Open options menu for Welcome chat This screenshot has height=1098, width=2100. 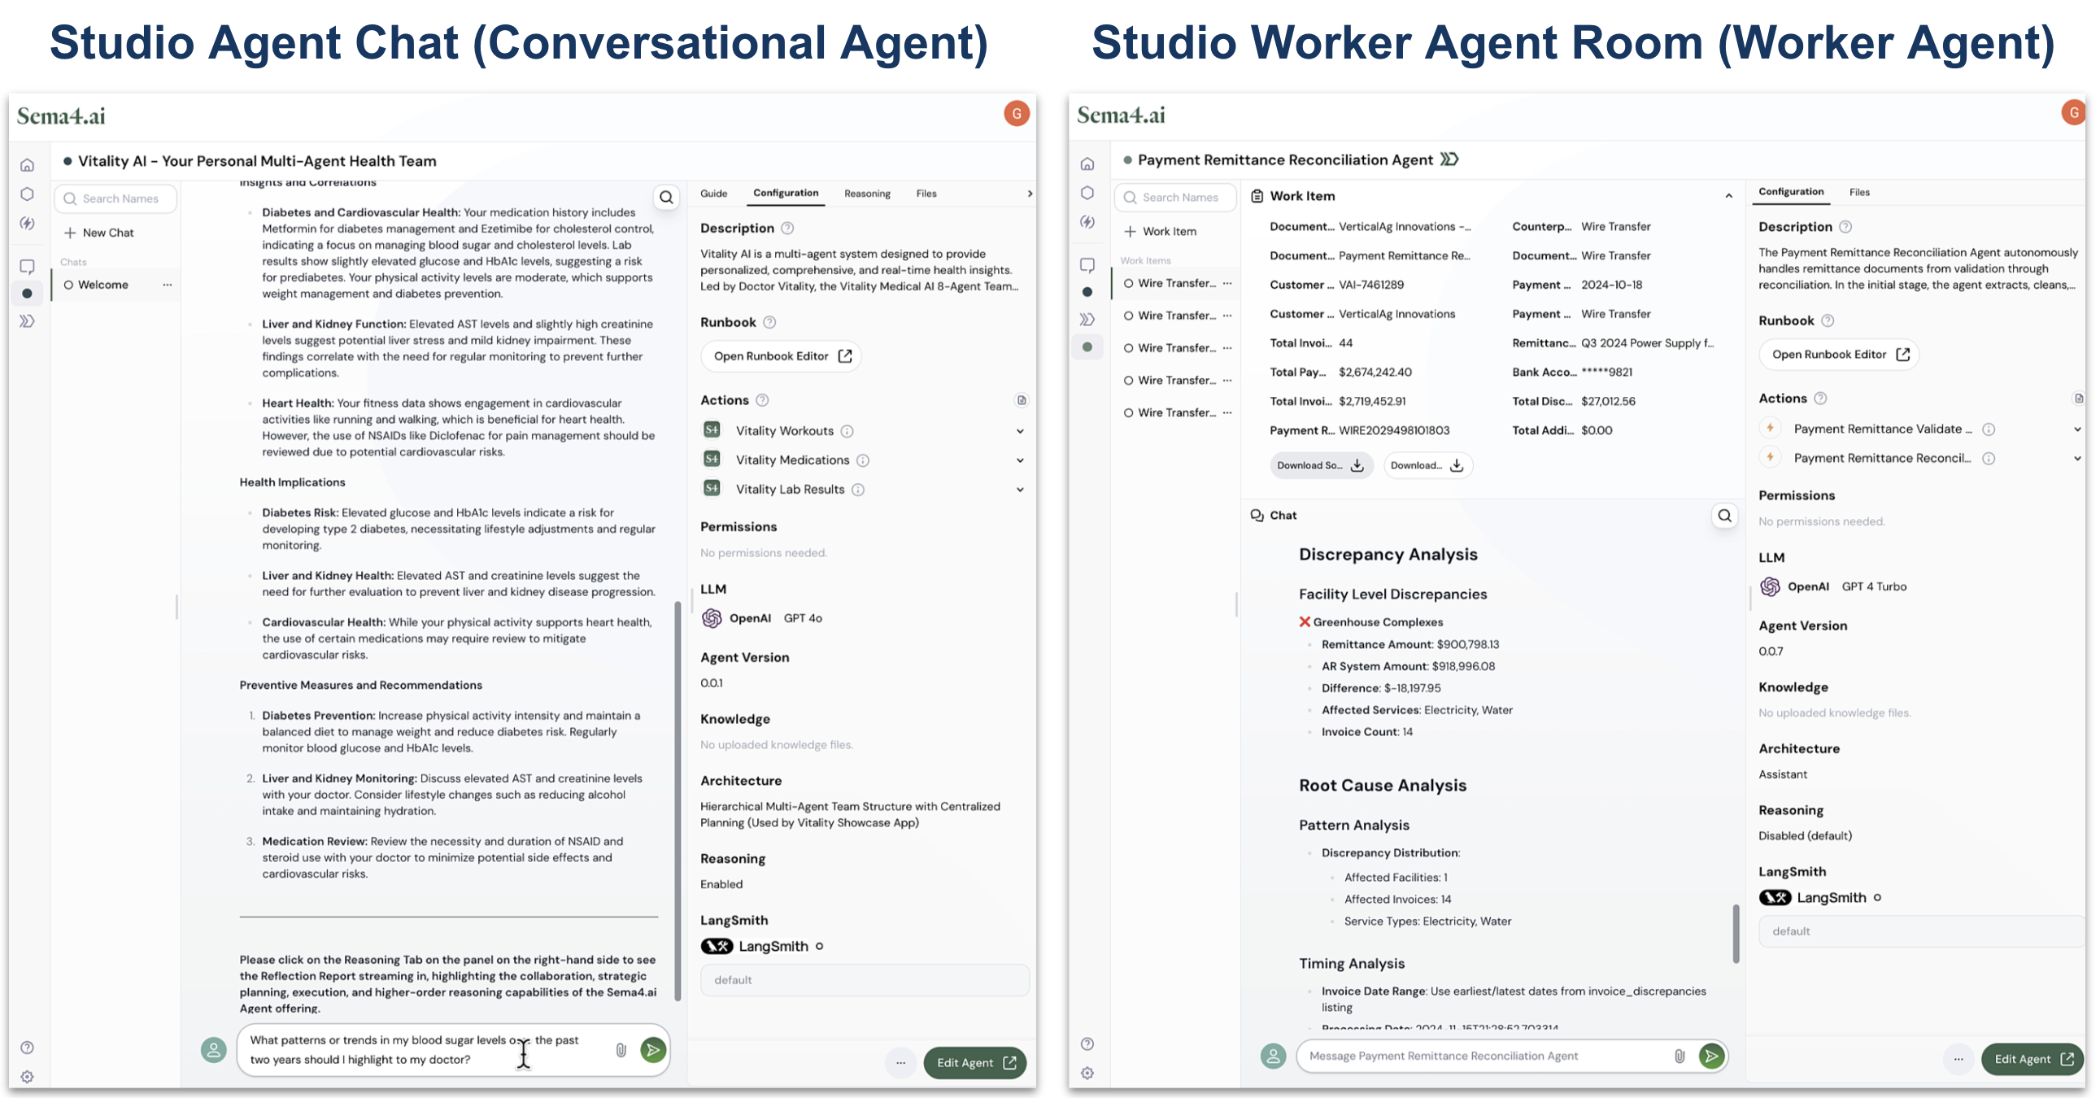pos(167,285)
